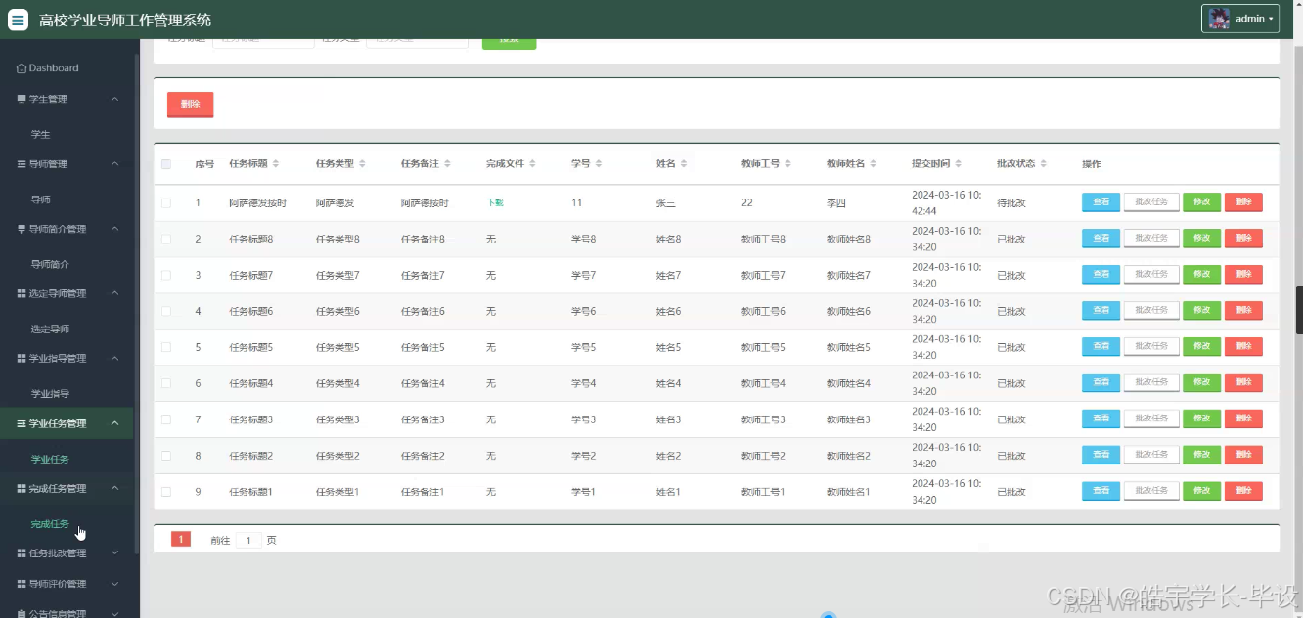Sort by 学号 using its sort arrows
Image resolution: width=1303 pixels, height=618 pixels.
coord(598,163)
